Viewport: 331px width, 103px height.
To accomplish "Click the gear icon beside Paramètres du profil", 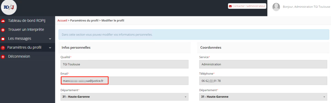I will tap(3, 48).
